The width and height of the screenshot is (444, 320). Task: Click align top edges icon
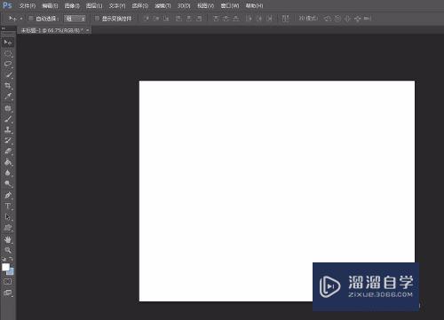(146, 19)
